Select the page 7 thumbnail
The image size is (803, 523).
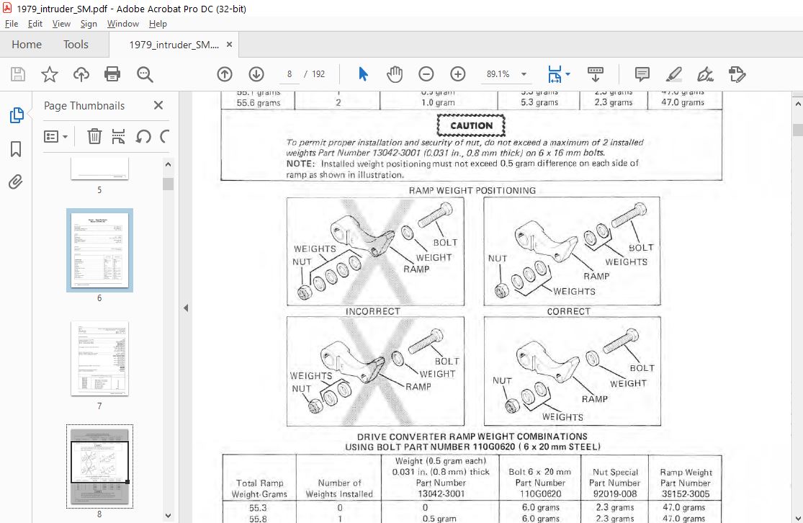click(99, 359)
